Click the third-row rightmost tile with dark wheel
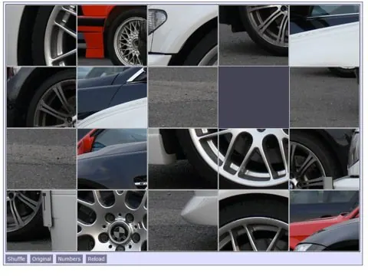Image resolution: width=368 pixels, height=276 pixels. click(x=324, y=159)
